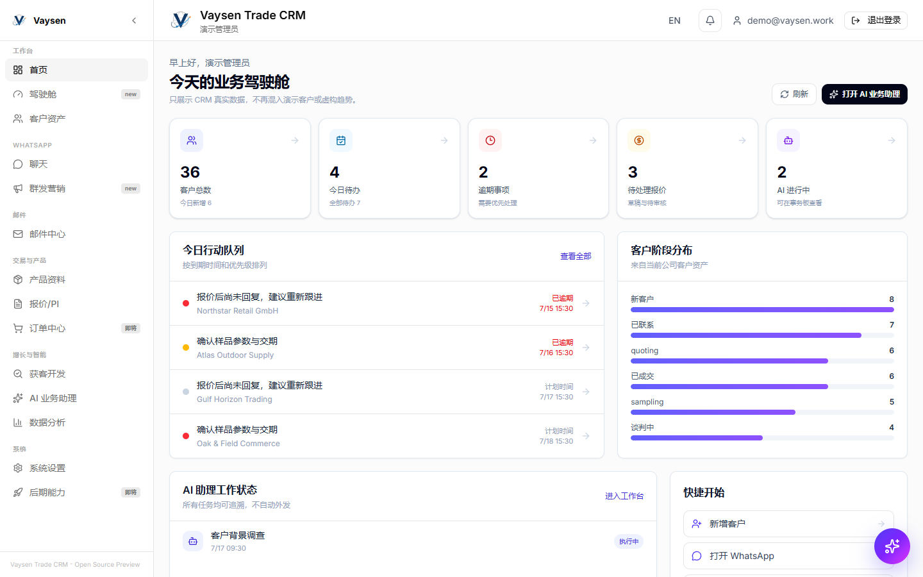
Task: Click the 查看全部 link
Action: tap(576, 256)
